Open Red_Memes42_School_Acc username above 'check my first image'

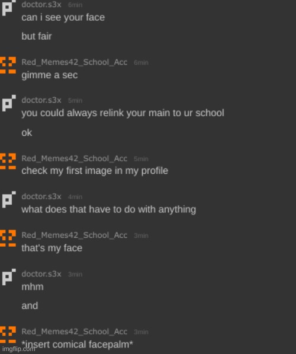coord(75,158)
